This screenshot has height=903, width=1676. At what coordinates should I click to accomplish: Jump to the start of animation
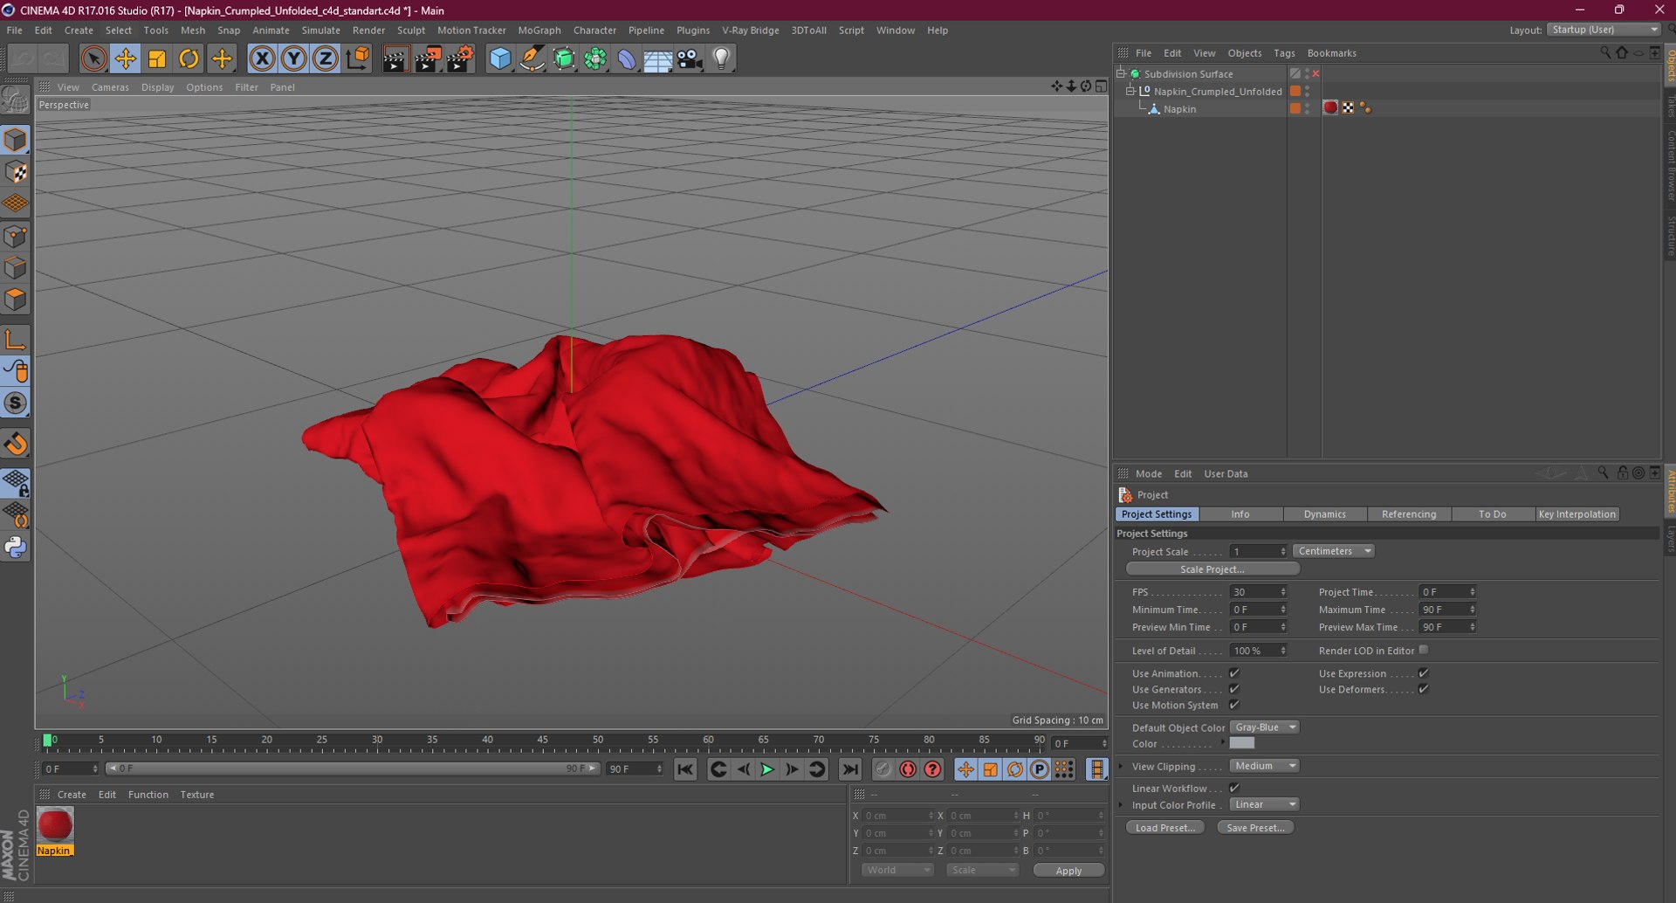pyautogui.click(x=685, y=769)
